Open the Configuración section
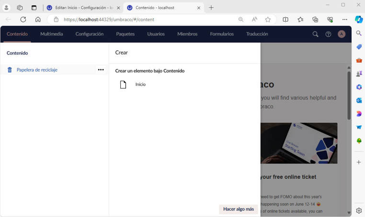The height and width of the screenshot is (217, 365). click(90, 34)
